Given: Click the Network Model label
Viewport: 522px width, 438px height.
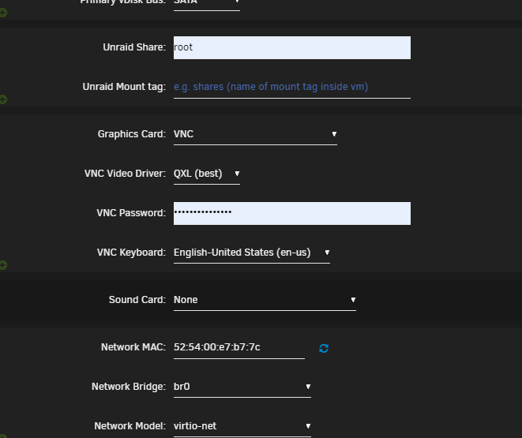Looking at the screenshot, I should coord(130,426).
